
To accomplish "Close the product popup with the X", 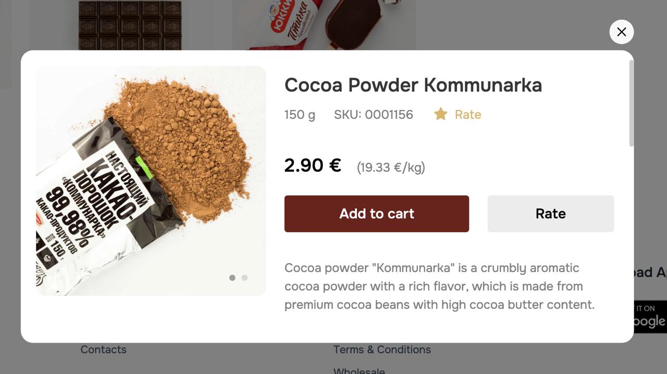I will (621, 32).
